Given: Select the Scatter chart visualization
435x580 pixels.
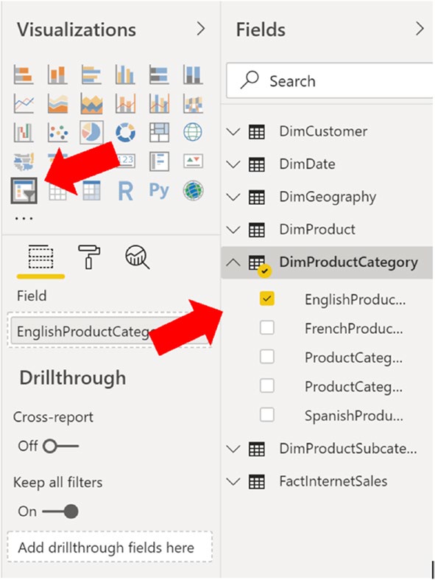Looking at the screenshot, I should pyautogui.click(x=58, y=132).
